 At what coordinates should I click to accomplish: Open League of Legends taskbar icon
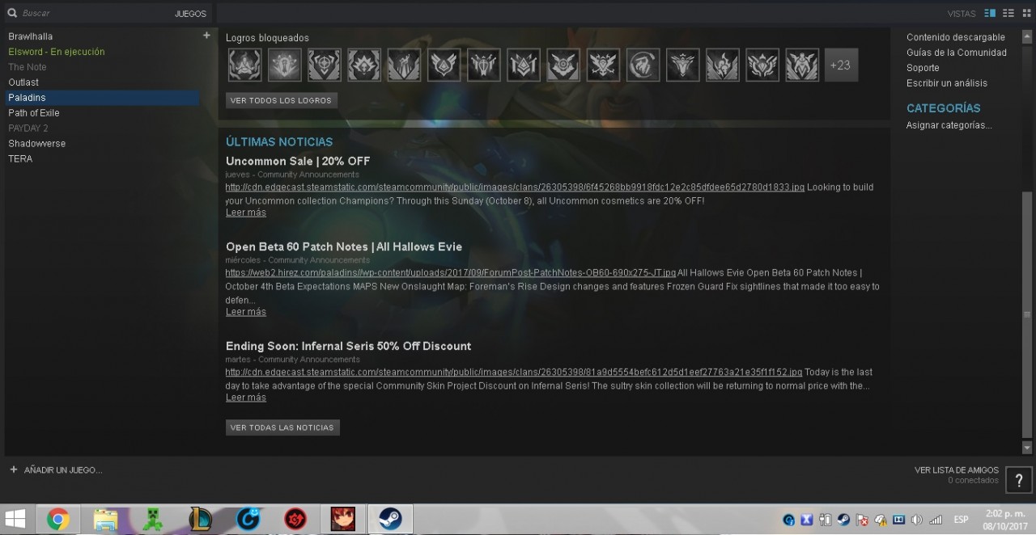(200, 519)
